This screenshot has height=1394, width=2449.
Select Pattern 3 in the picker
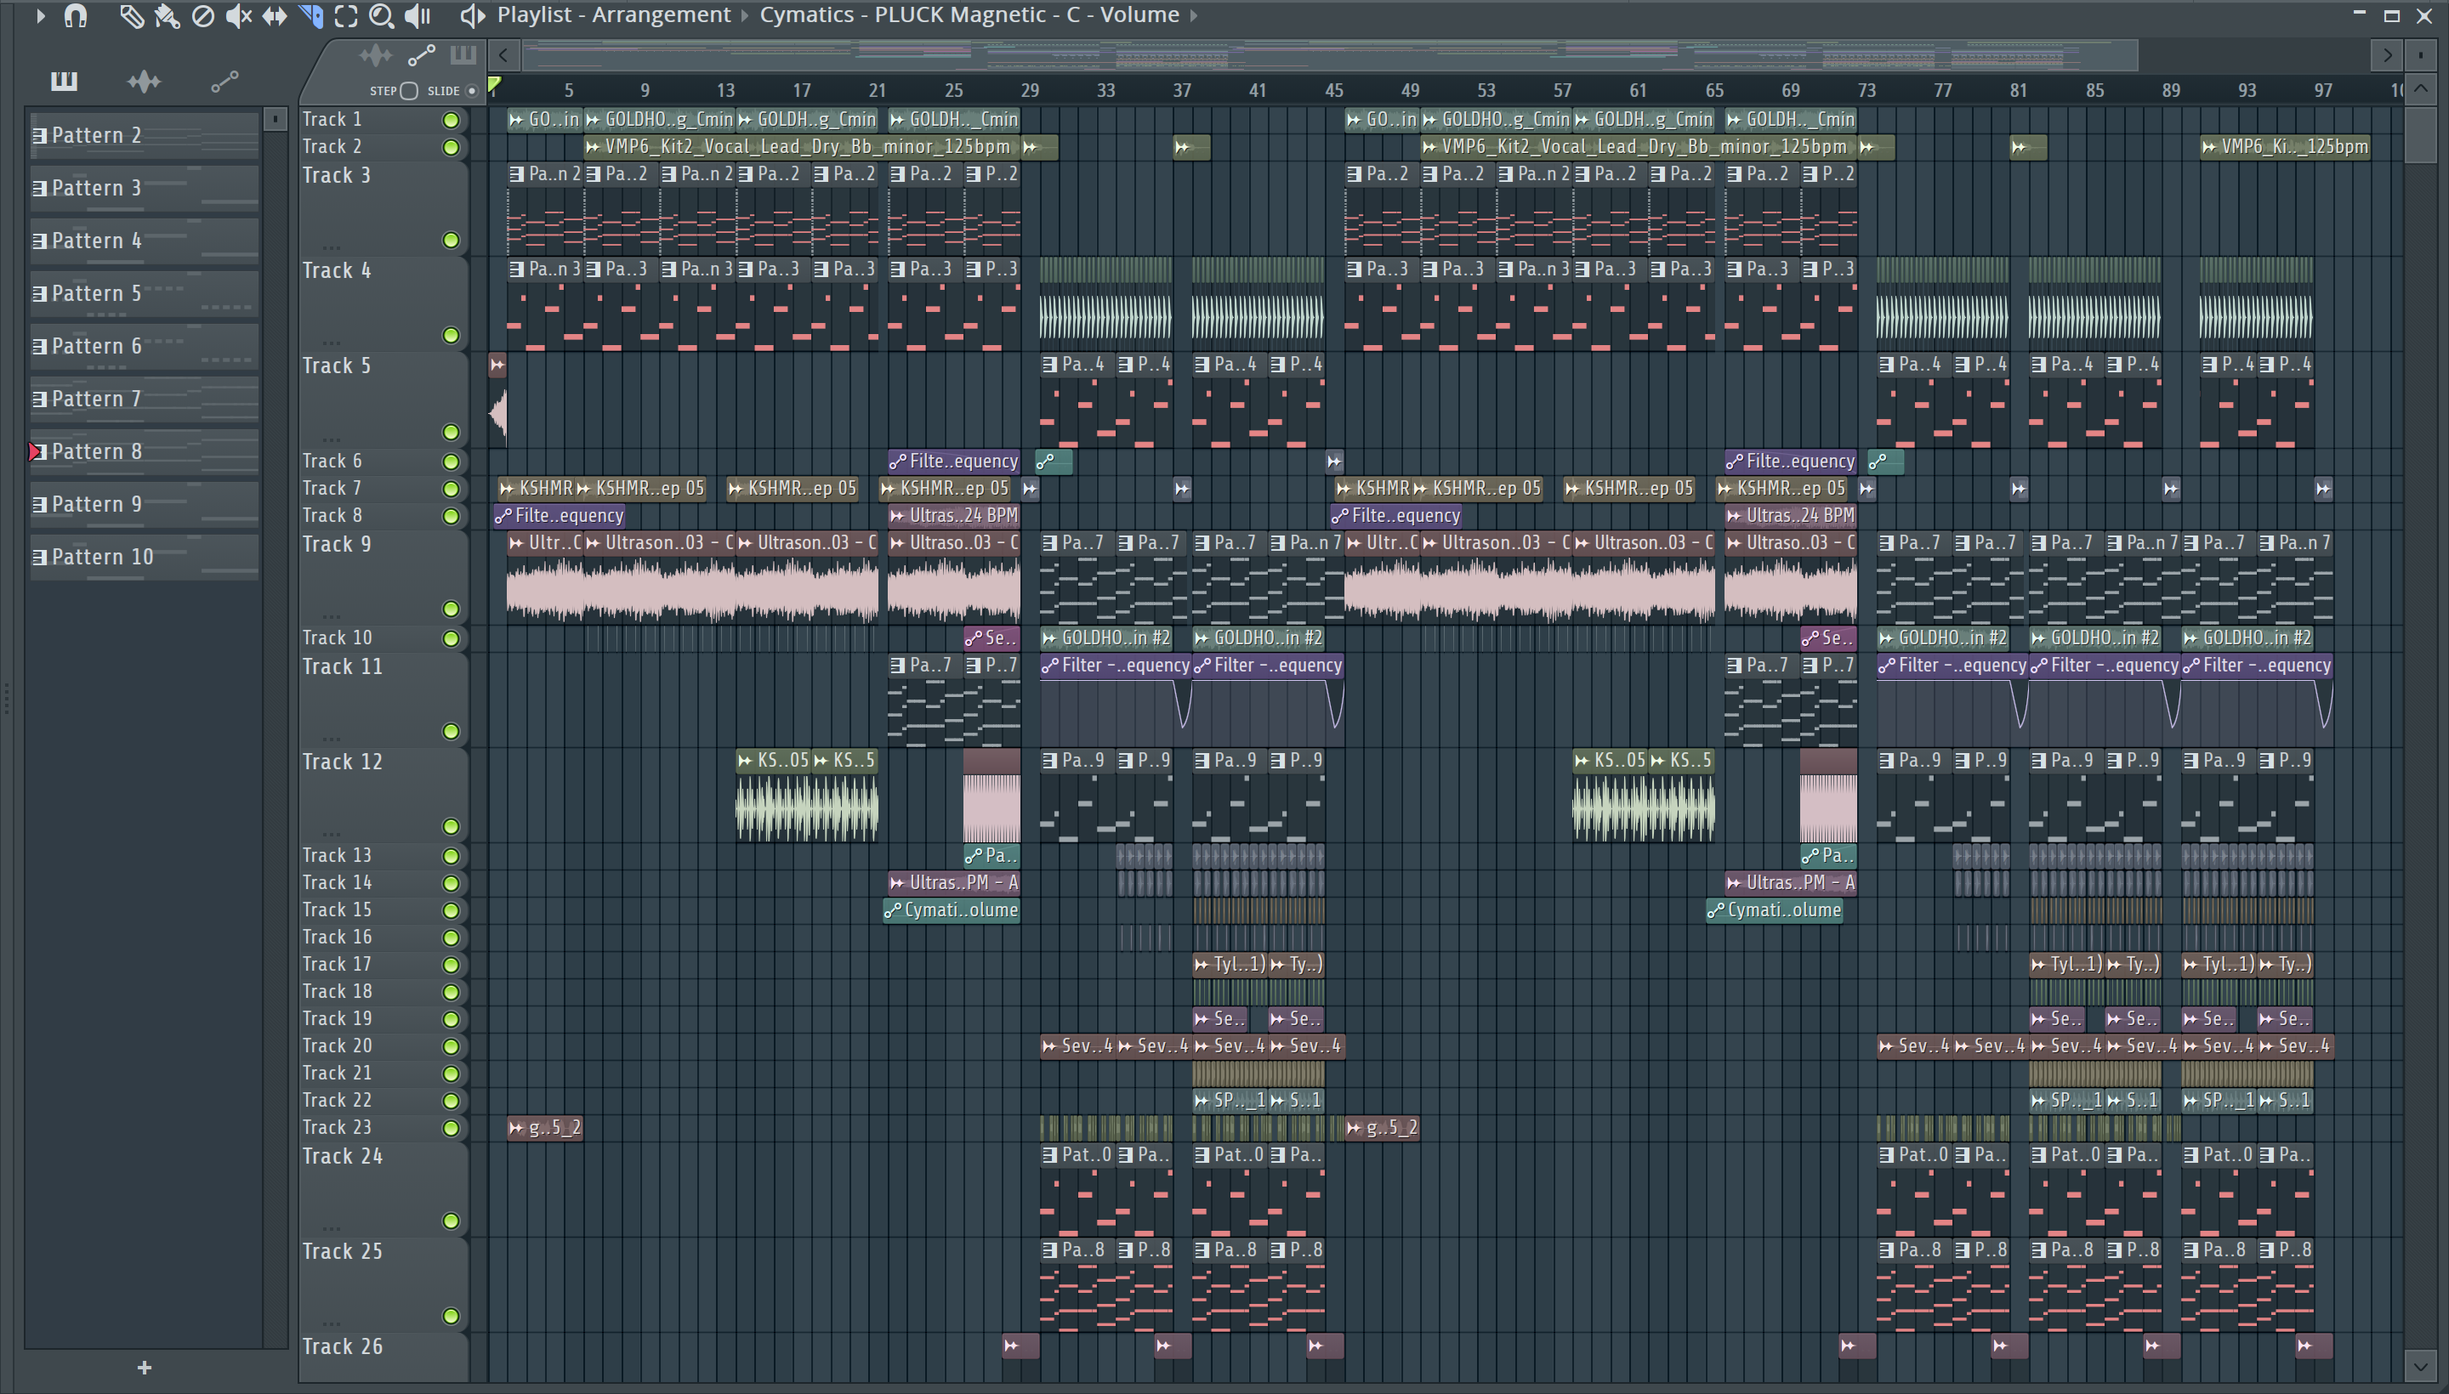144,188
